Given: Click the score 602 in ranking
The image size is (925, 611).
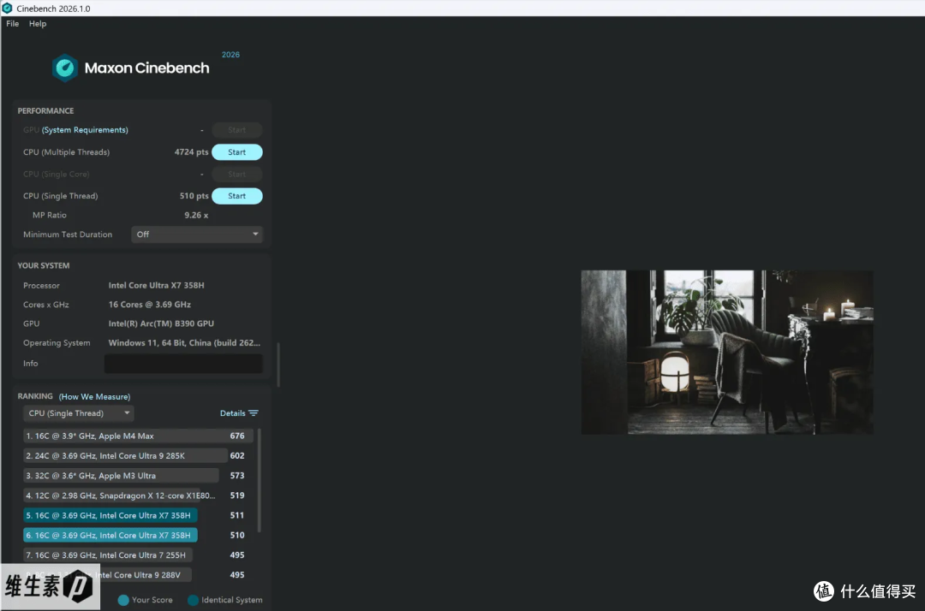Looking at the screenshot, I should click(237, 455).
